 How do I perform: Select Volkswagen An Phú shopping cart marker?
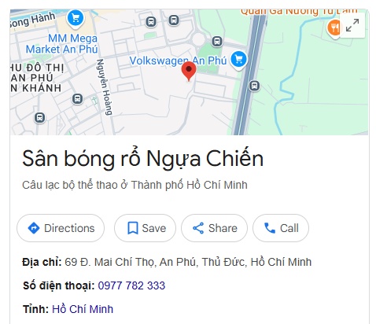238,60
